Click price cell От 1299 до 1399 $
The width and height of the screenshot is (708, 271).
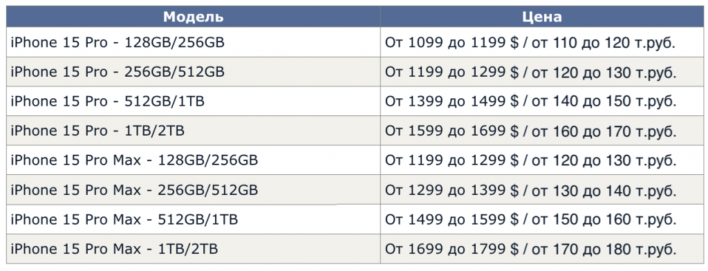542,189
